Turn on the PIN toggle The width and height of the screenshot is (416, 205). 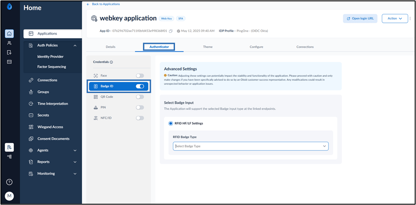tap(140, 108)
